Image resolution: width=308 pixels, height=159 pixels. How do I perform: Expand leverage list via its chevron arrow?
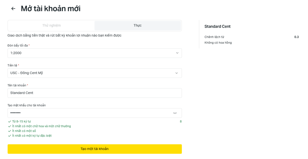pos(177,53)
